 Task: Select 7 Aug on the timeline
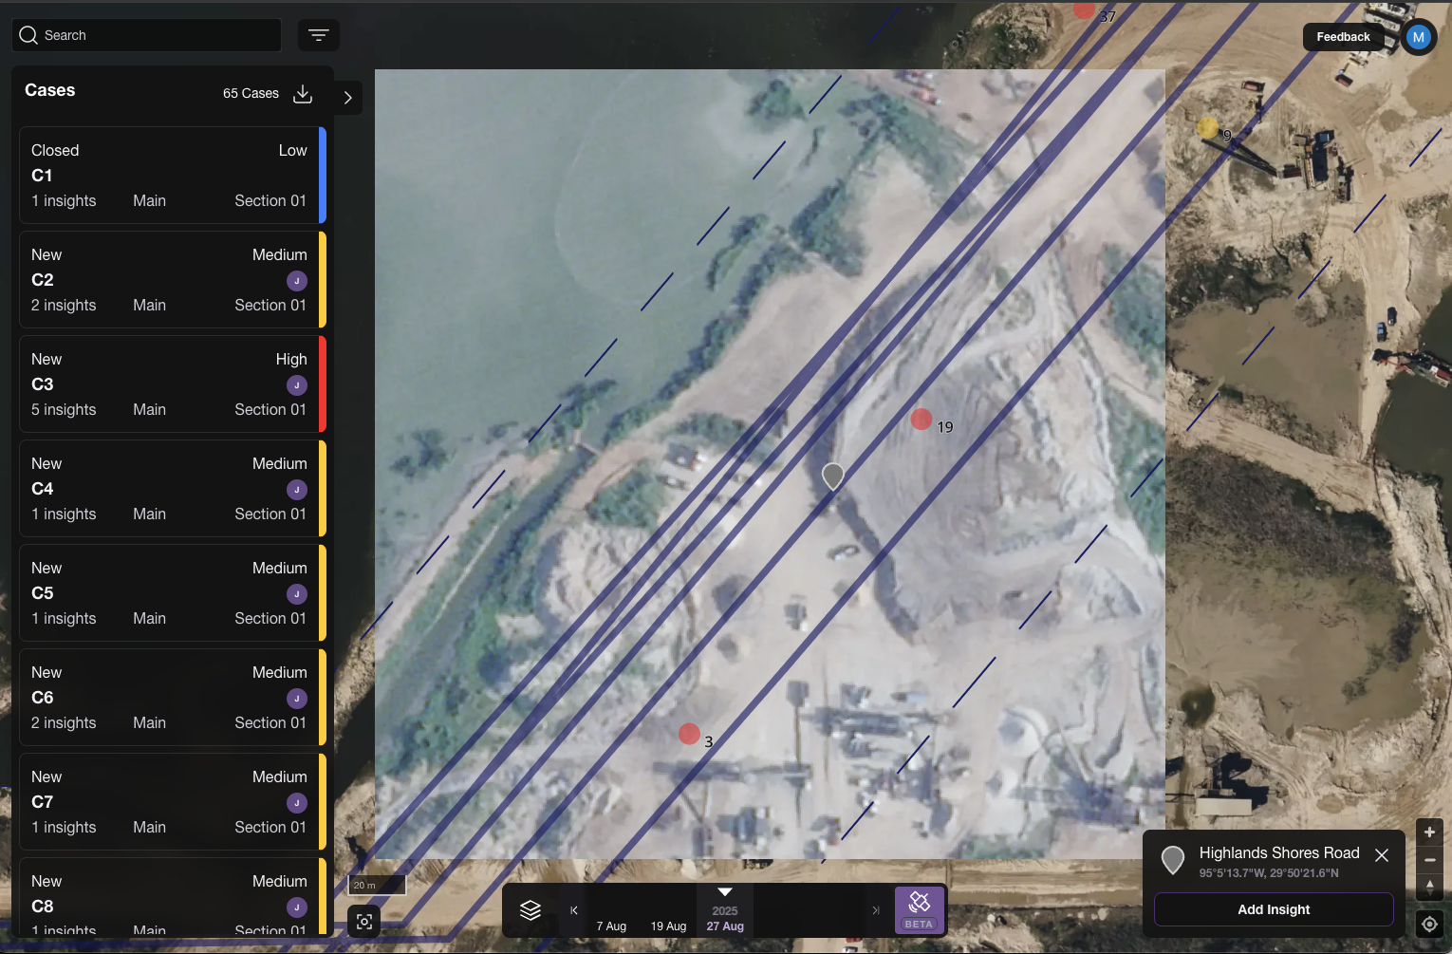click(611, 926)
